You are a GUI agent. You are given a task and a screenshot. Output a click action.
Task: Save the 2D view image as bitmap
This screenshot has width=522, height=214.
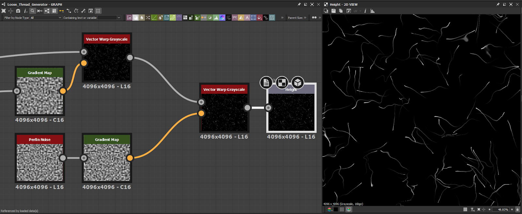pyautogui.click(x=333, y=11)
